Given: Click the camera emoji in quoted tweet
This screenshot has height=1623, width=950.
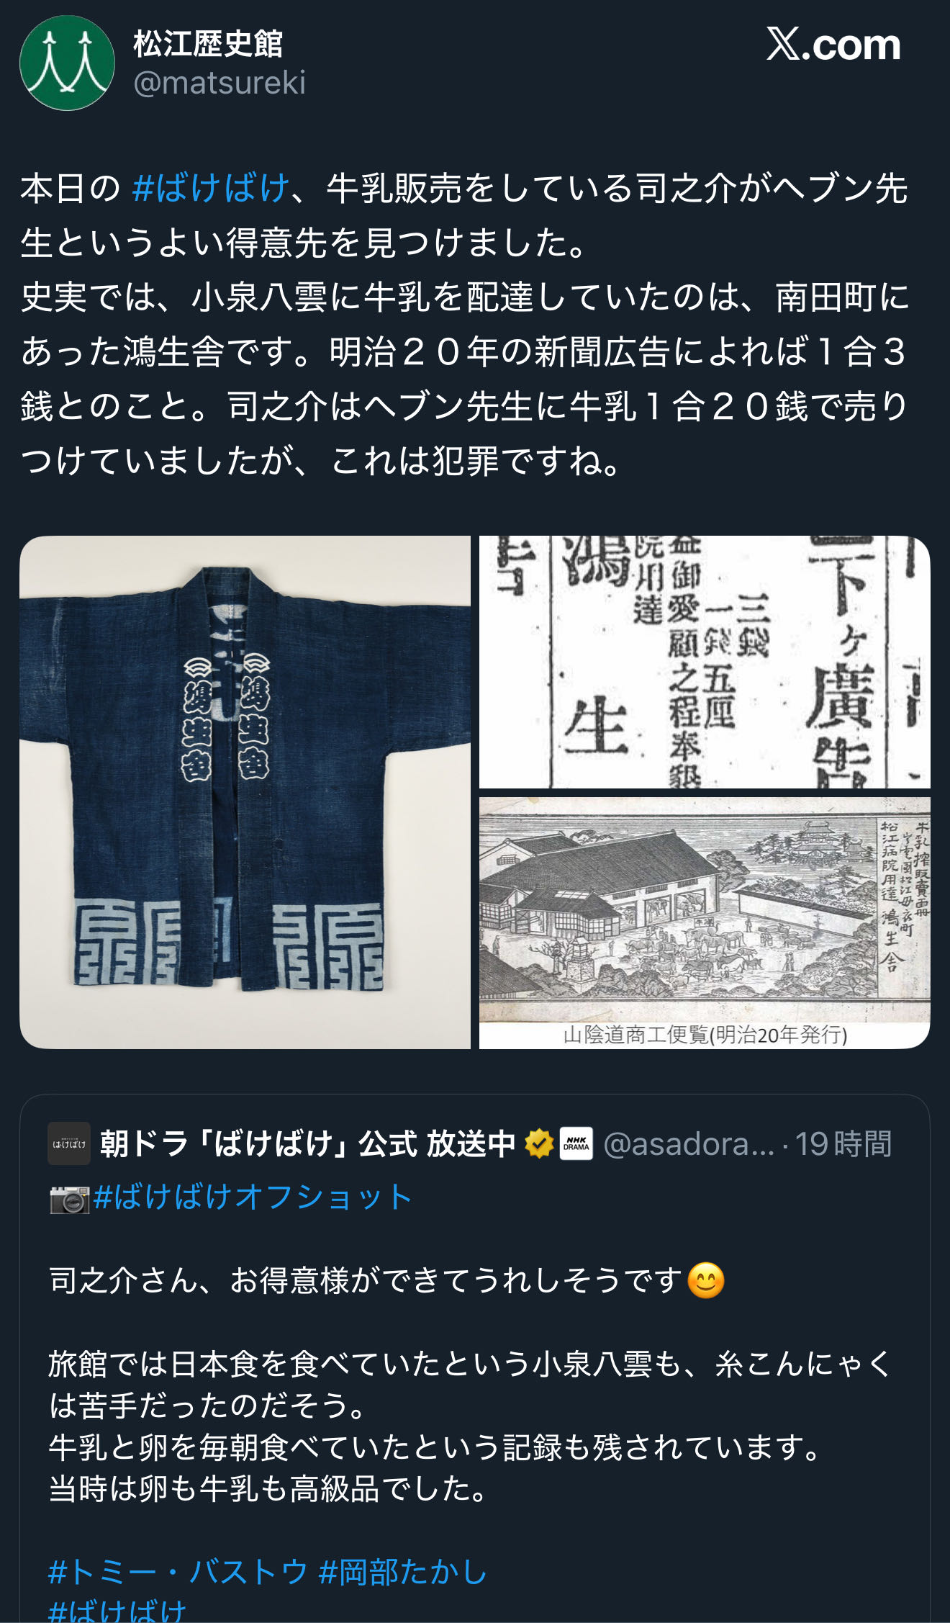Looking at the screenshot, I should pyautogui.click(x=69, y=1199).
